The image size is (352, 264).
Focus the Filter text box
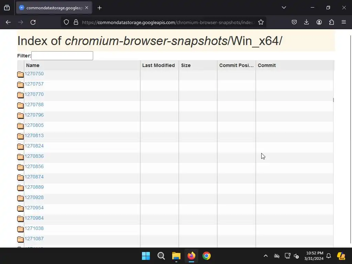tap(62, 56)
